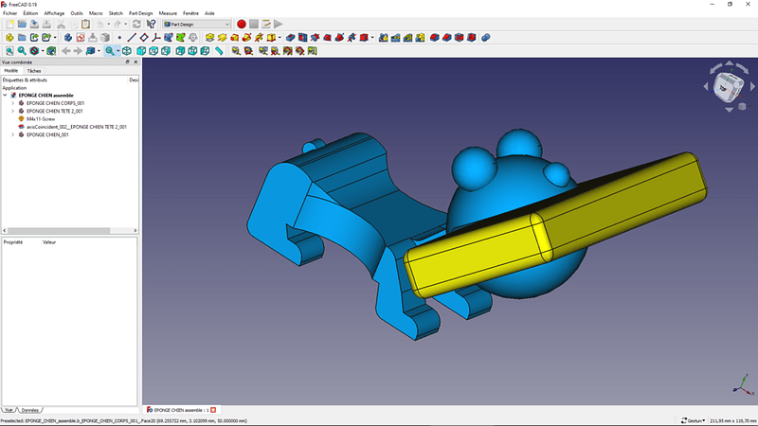Image resolution: width=758 pixels, height=426 pixels.
Task: Open the Macros dialog icon
Action: 266,25
